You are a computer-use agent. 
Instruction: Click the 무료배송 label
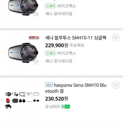(77, 45)
